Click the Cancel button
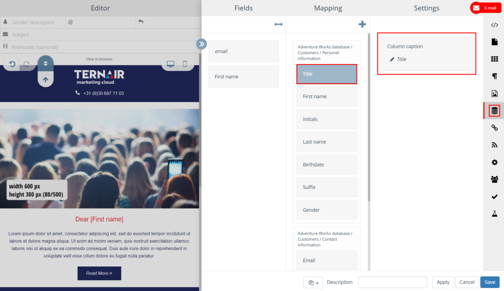The height and width of the screenshot is (291, 504). [467, 282]
